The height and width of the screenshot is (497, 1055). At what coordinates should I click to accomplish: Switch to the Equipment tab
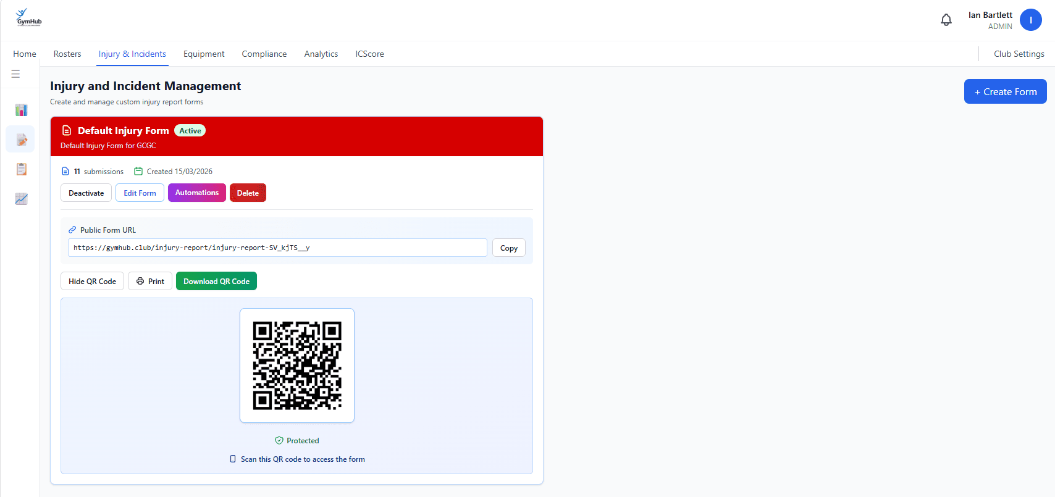click(x=204, y=54)
